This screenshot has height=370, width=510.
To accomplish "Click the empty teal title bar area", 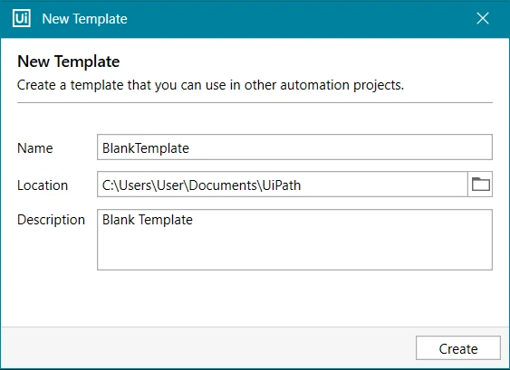I will (299, 19).
